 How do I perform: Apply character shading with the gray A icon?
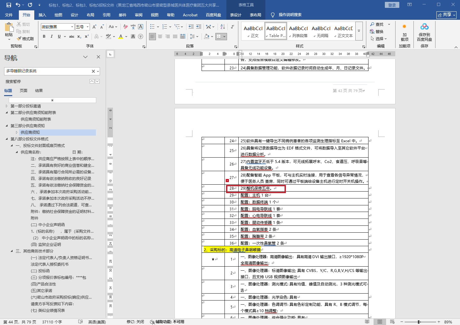[133, 36]
